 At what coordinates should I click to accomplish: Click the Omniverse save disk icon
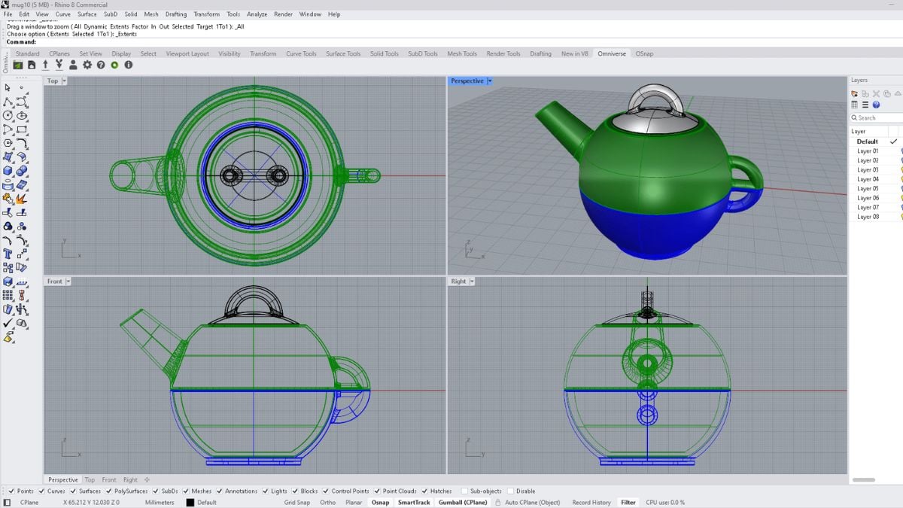(x=32, y=65)
